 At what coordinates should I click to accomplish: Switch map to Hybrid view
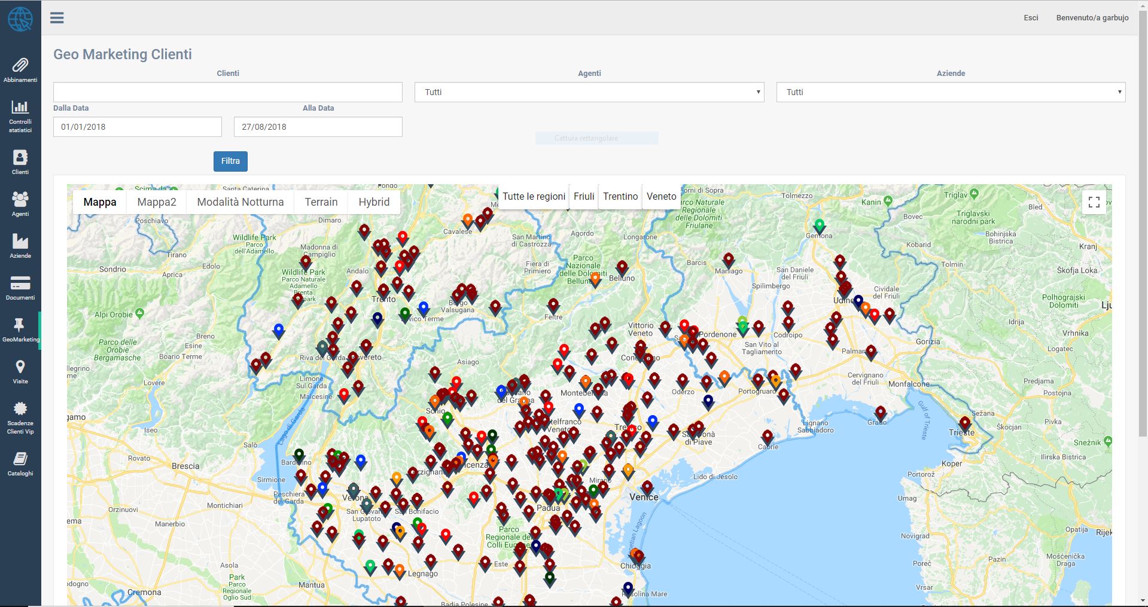coord(374,202)
